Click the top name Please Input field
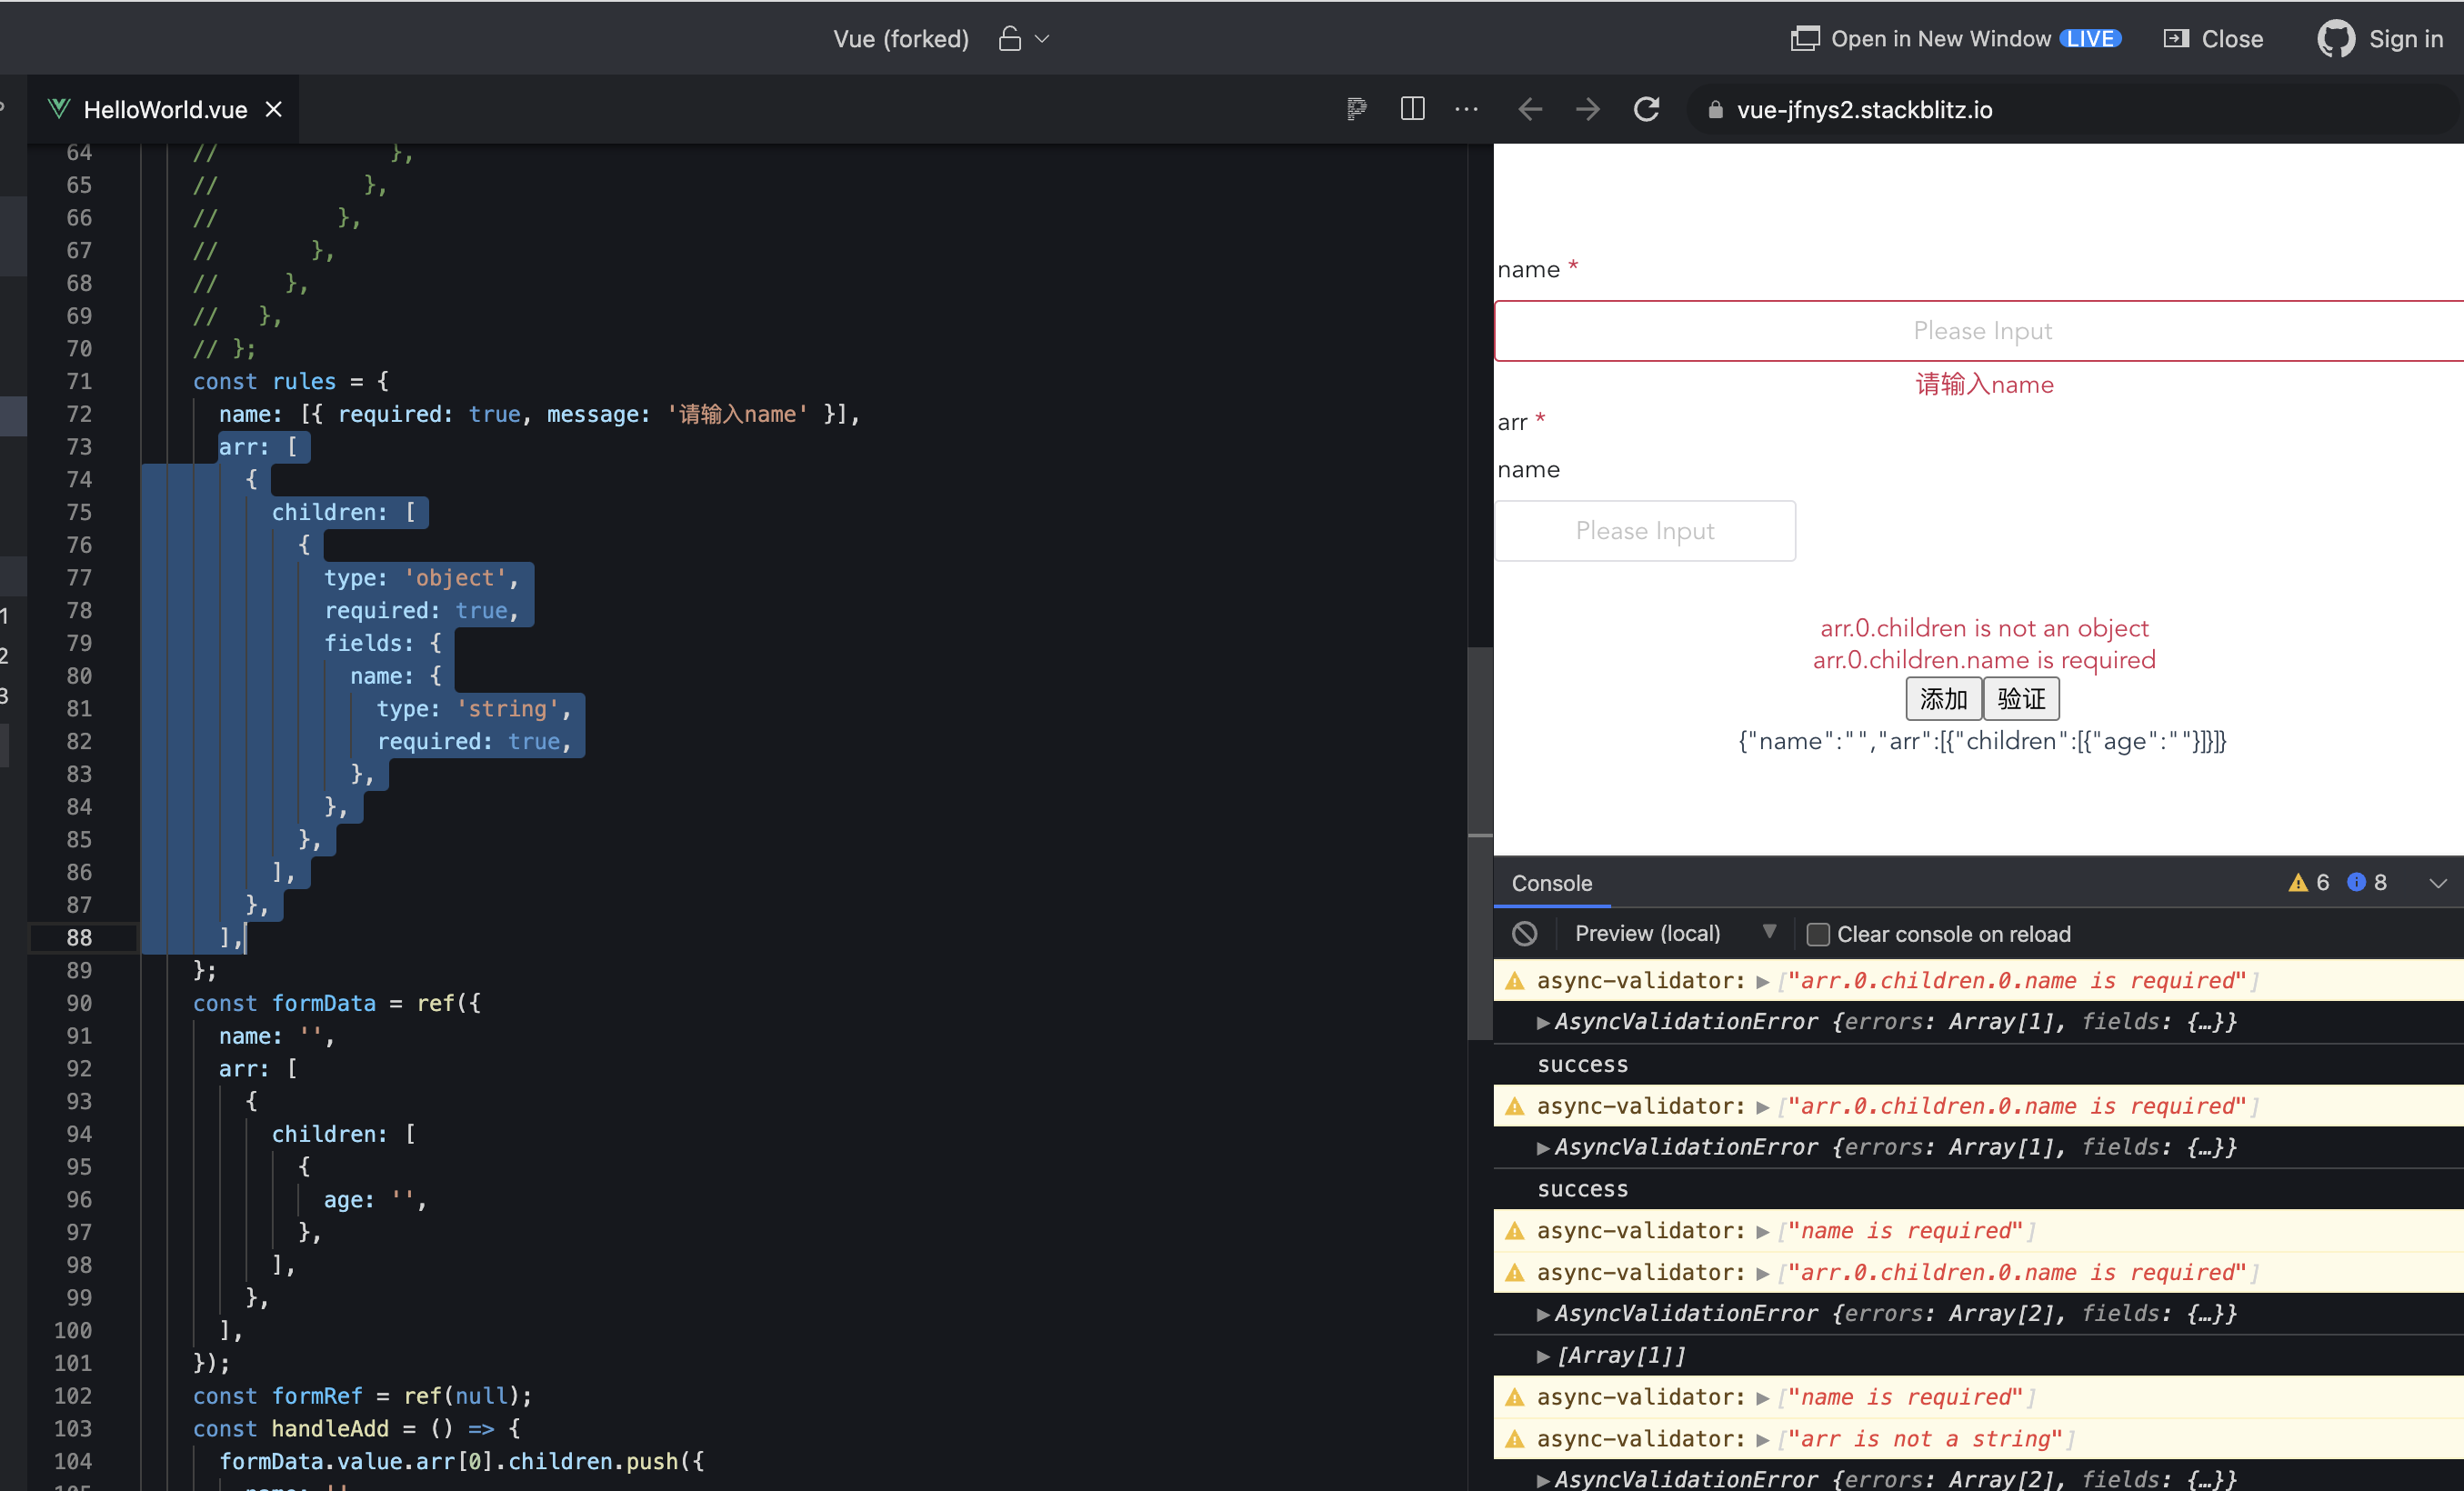The image size is (2464, 1491). [x=1980, y=331]
